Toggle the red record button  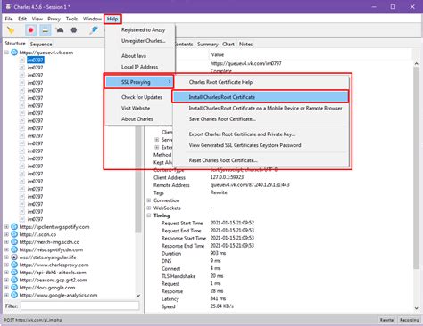point(30,30)
